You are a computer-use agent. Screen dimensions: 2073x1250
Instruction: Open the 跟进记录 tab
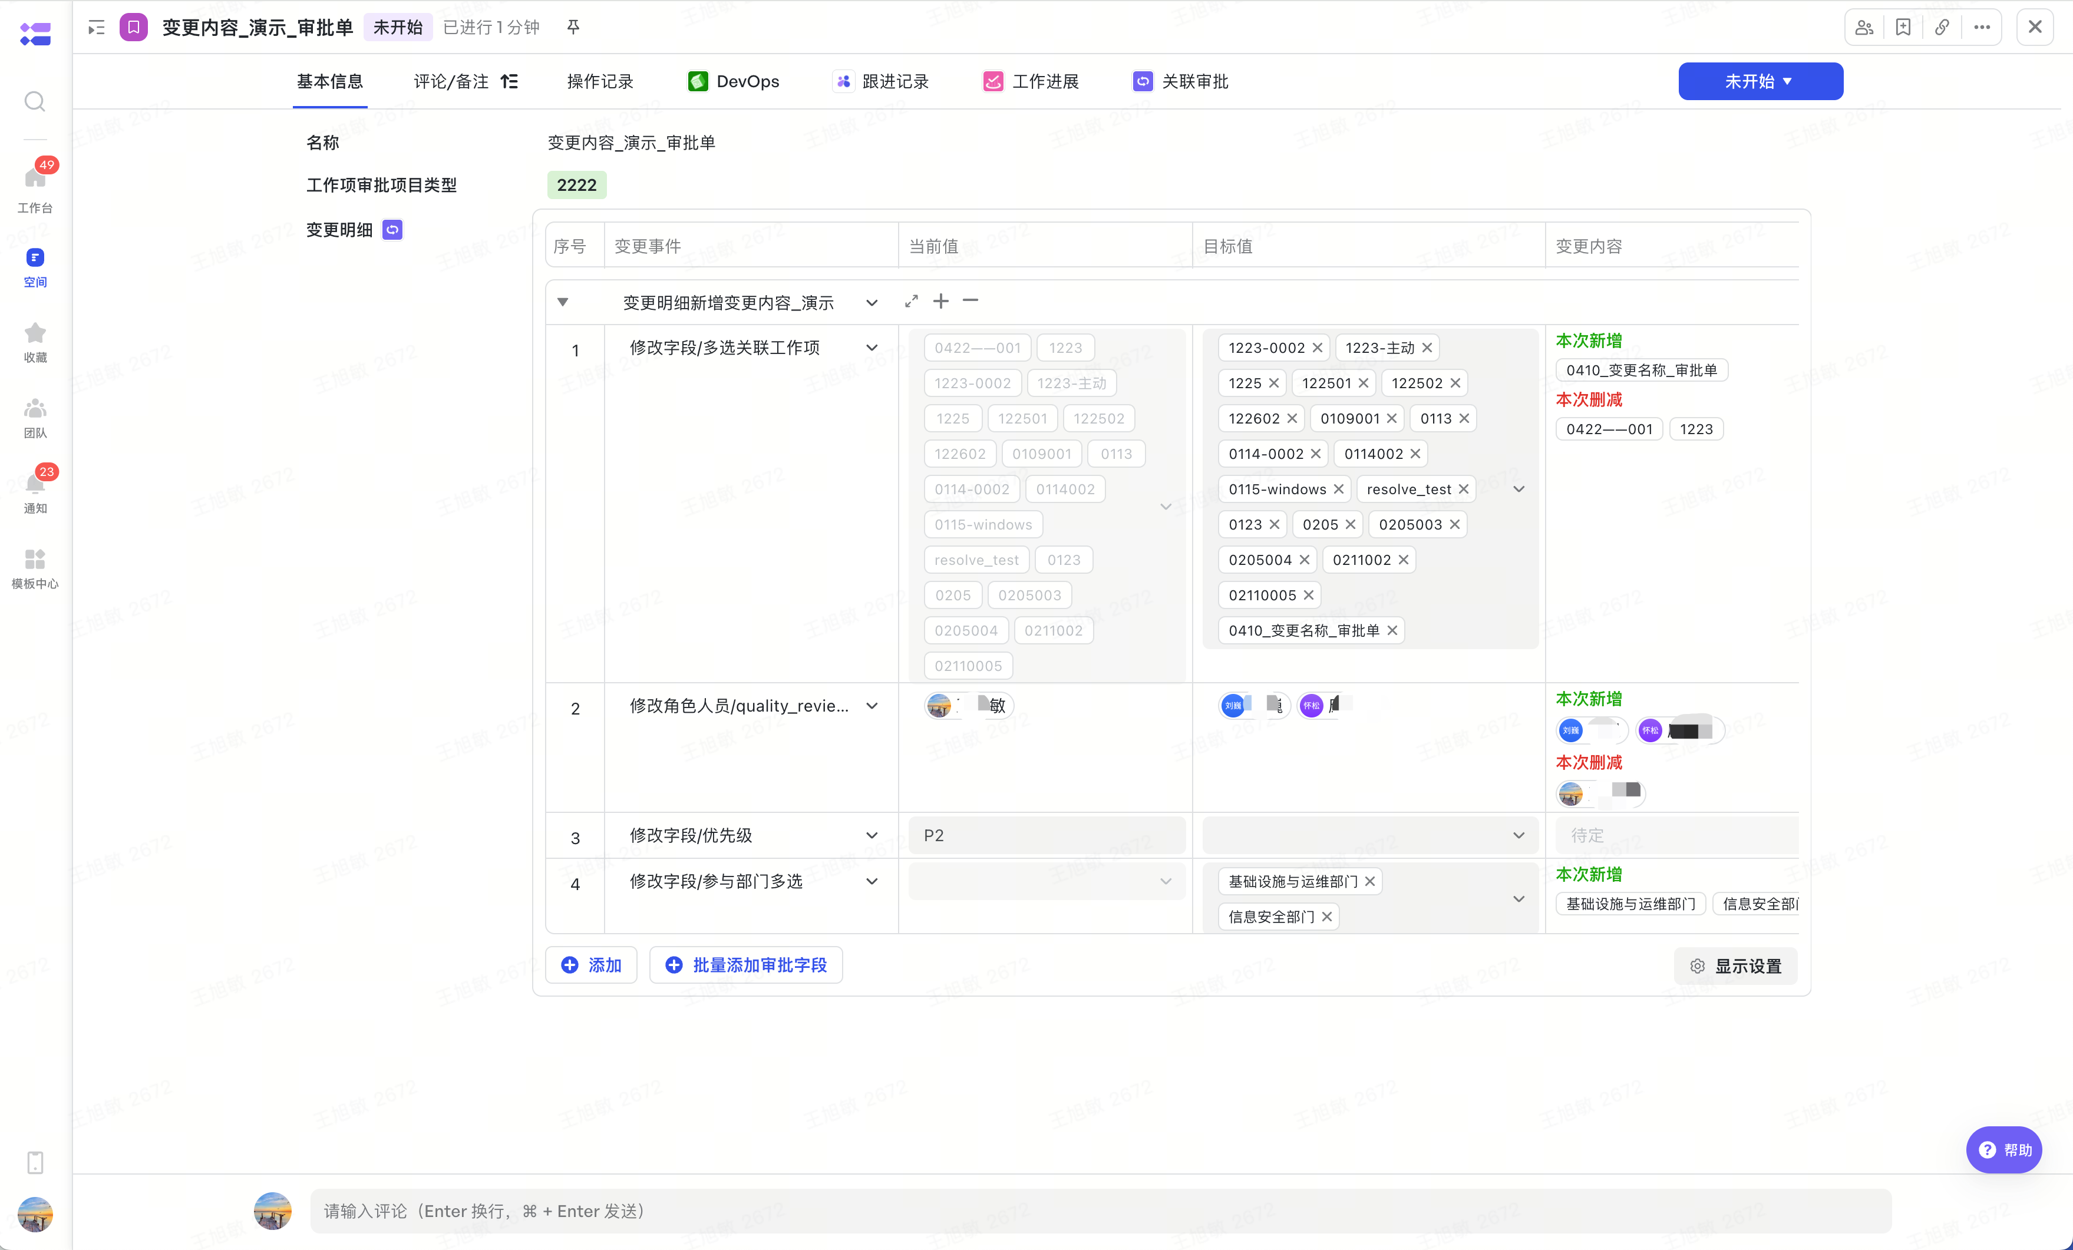[x=881, y=82]
